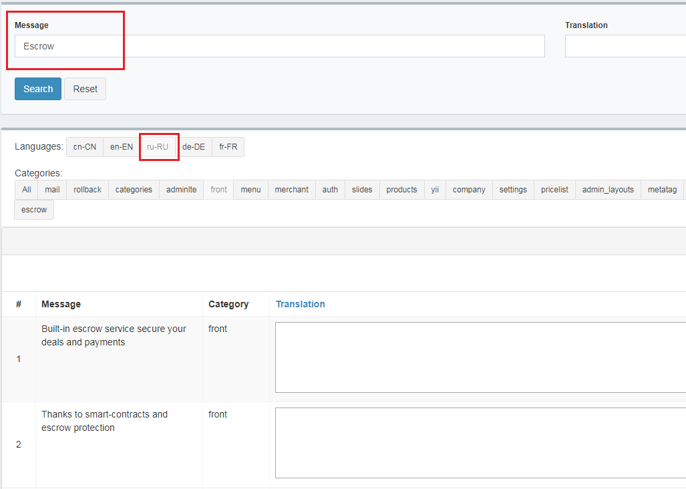Viewport: 686px width, 489px height.
Task: Click the # column header
Action: coord(19,304)
